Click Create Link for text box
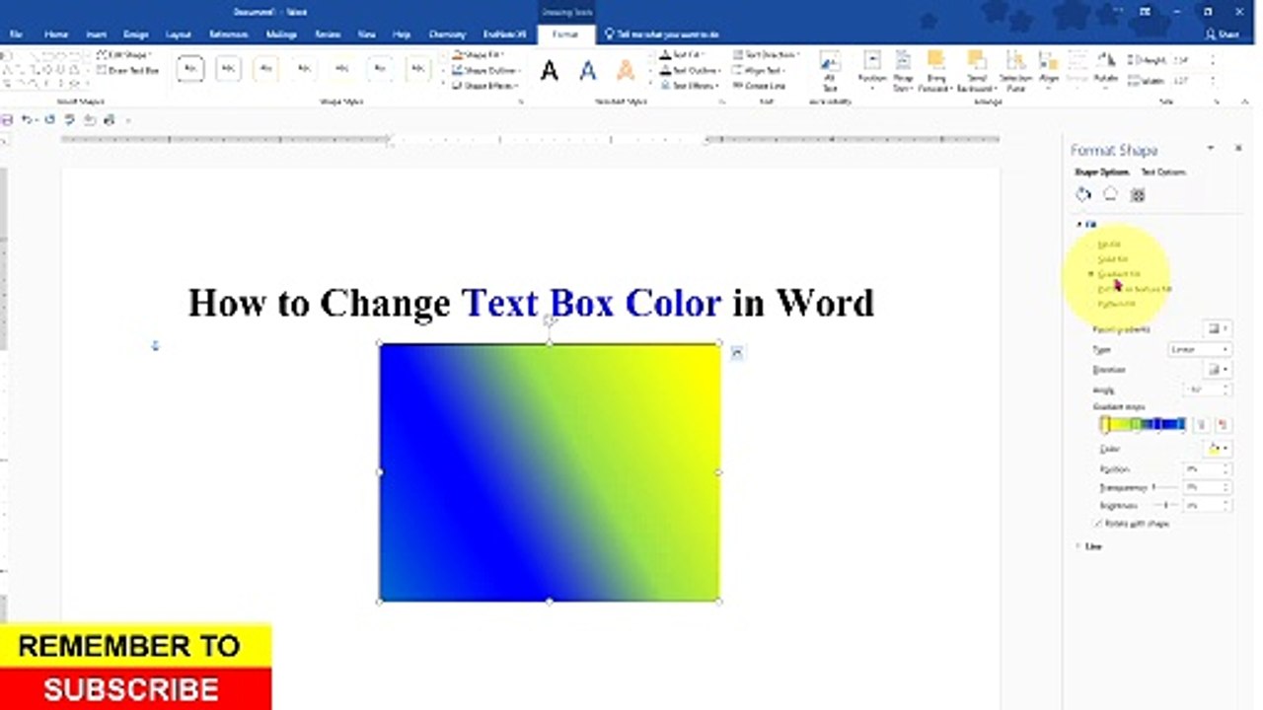The height and width of the screenshot is (710, 1263). pyautogui.click(x=759, y=86)
